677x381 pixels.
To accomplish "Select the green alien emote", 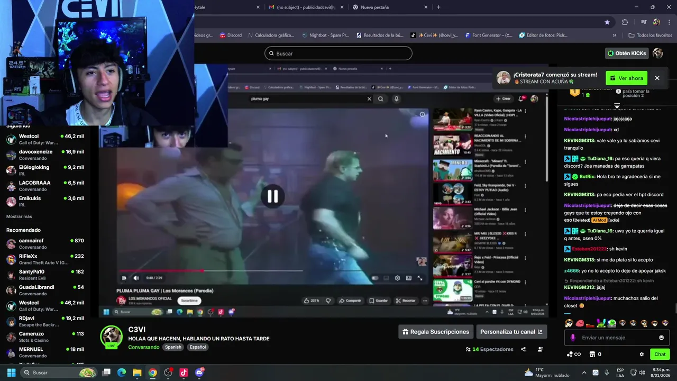I will point(611,323).
